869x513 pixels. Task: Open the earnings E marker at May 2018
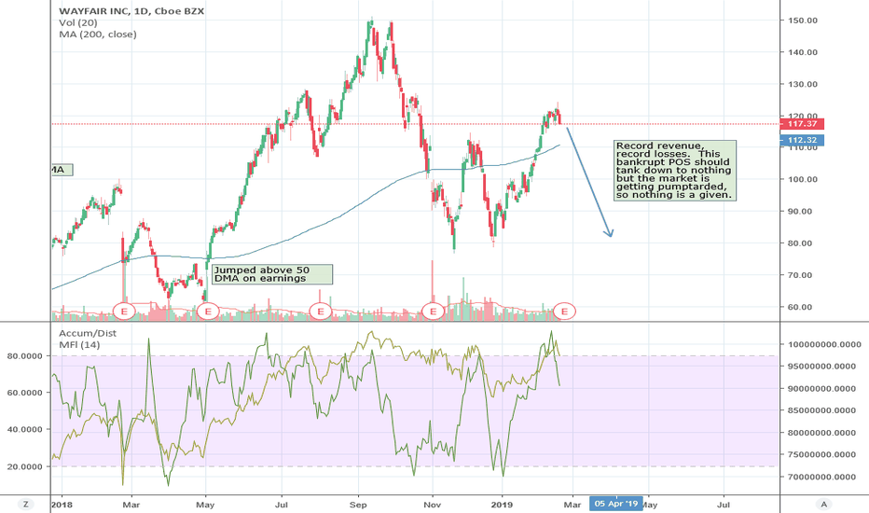point(208,312)
